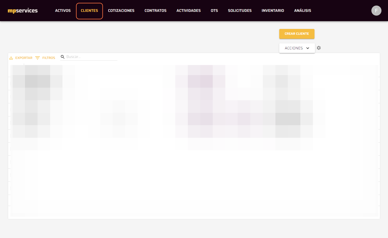The height and width of the screenshot is (238, 388).
Task: Navigate to Actividades
Action: pyautogui.click(x=189, y=11)
